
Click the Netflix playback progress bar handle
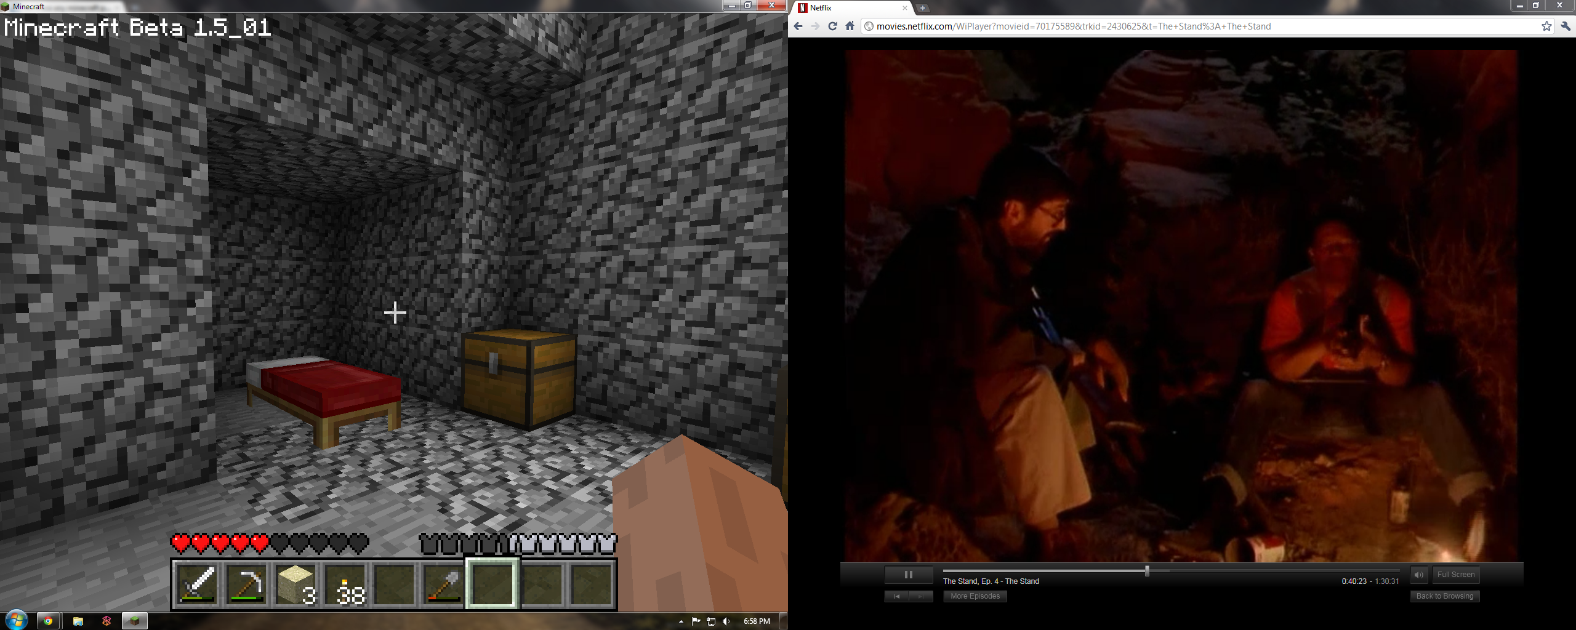1147,571
